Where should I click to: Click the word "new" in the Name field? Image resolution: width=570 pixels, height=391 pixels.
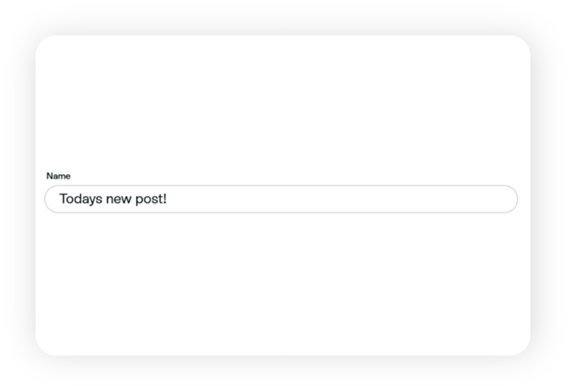(118, 200)
